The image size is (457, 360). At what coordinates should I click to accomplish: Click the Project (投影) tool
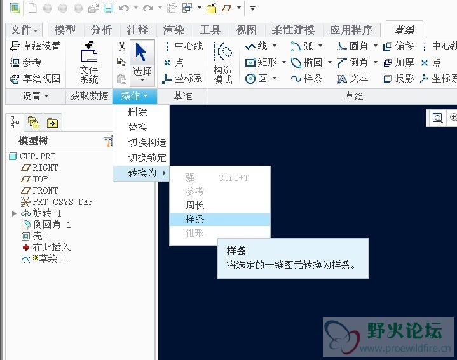click(399, 79)
